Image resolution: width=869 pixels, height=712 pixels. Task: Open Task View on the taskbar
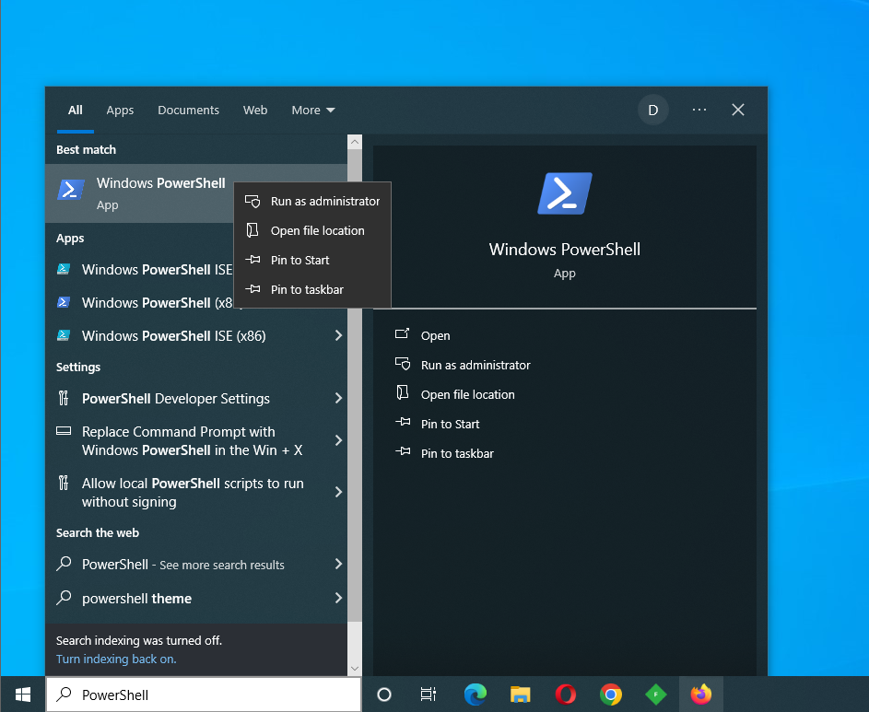(428, 694)
